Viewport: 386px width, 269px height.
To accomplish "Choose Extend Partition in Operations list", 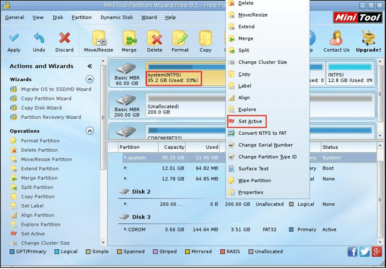I will click(34, 168).
